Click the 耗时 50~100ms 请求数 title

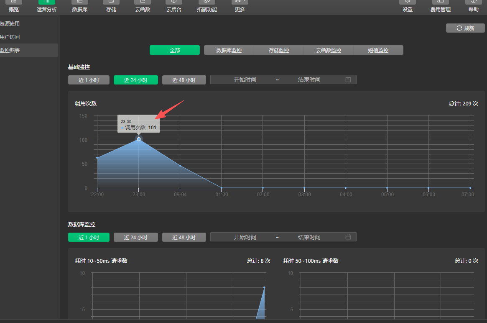[311, 261]
